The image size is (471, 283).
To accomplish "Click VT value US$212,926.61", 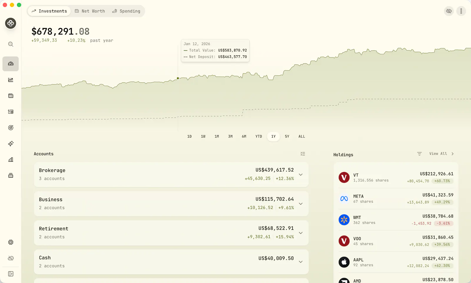I will (437, 174).
